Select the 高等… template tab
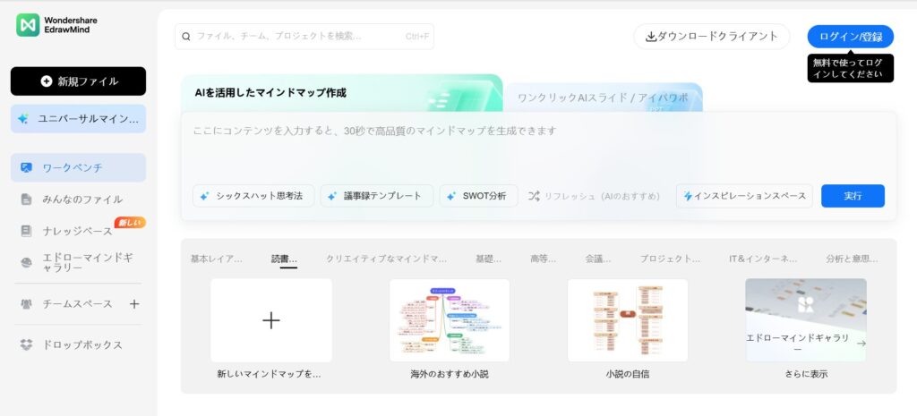The image size is (917, 416). [x=544, y=259]
